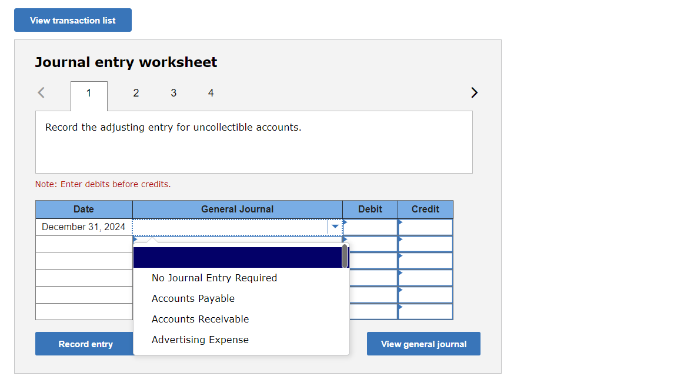Choose Accounts Receivable in the account list

coord(200,319)
